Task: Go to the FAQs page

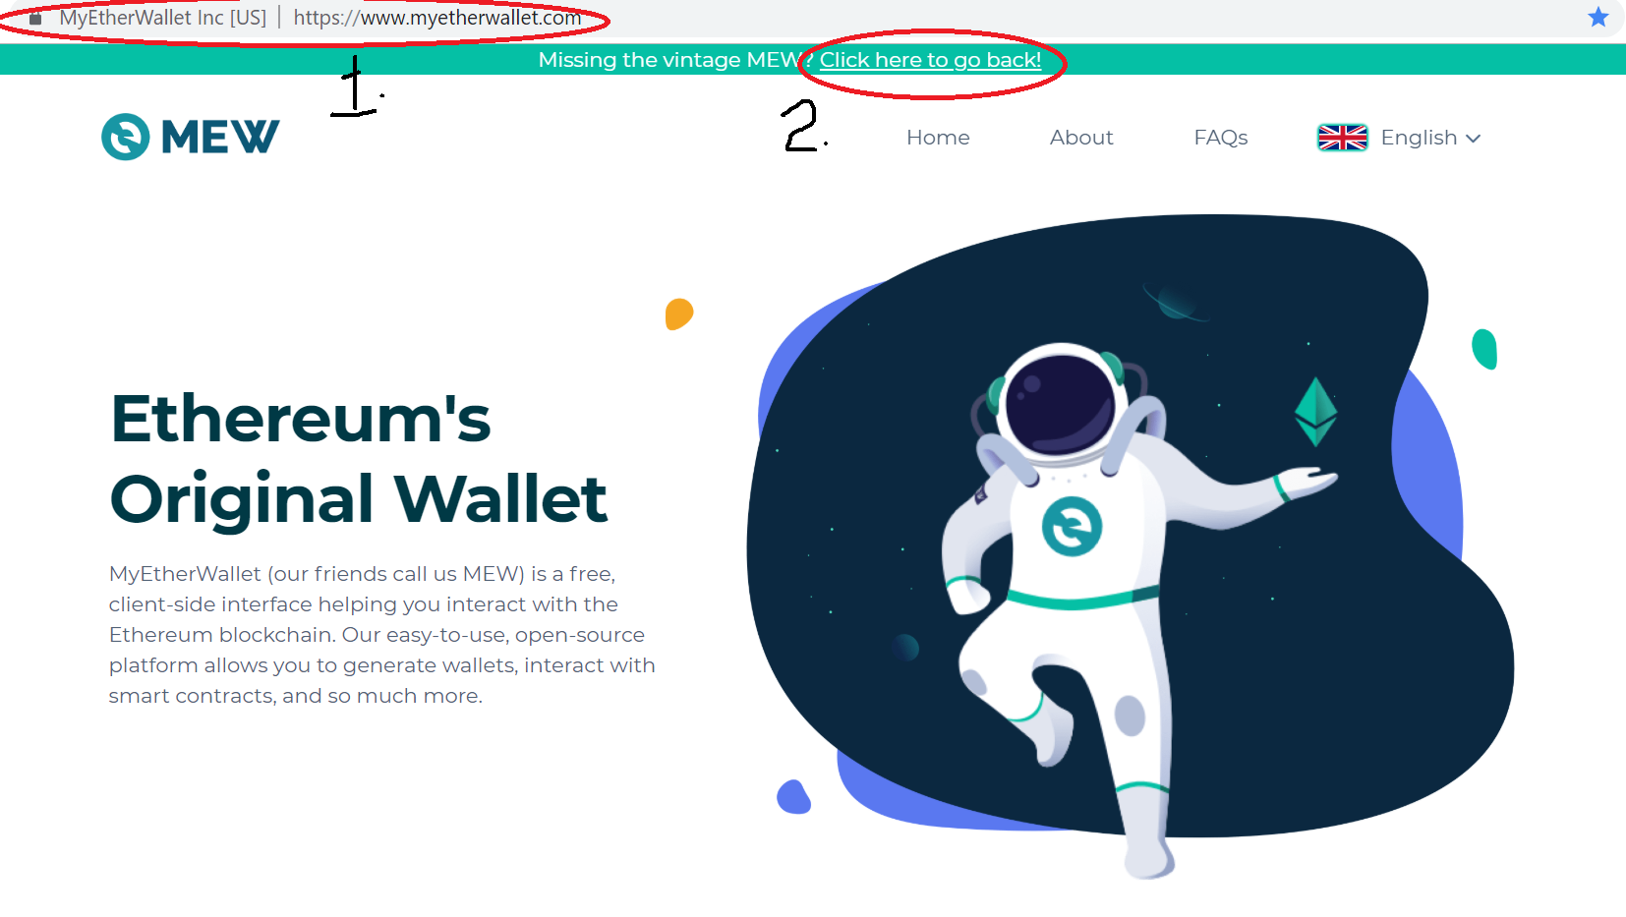Action: [1221, 138]
